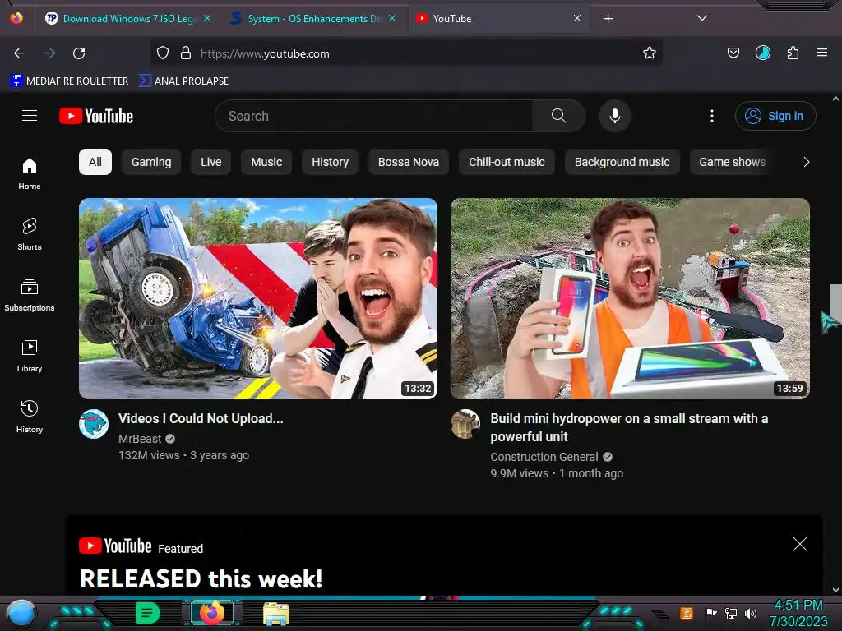Select the Game shows chip
842x631 pixels.
(x=733, y=162)
